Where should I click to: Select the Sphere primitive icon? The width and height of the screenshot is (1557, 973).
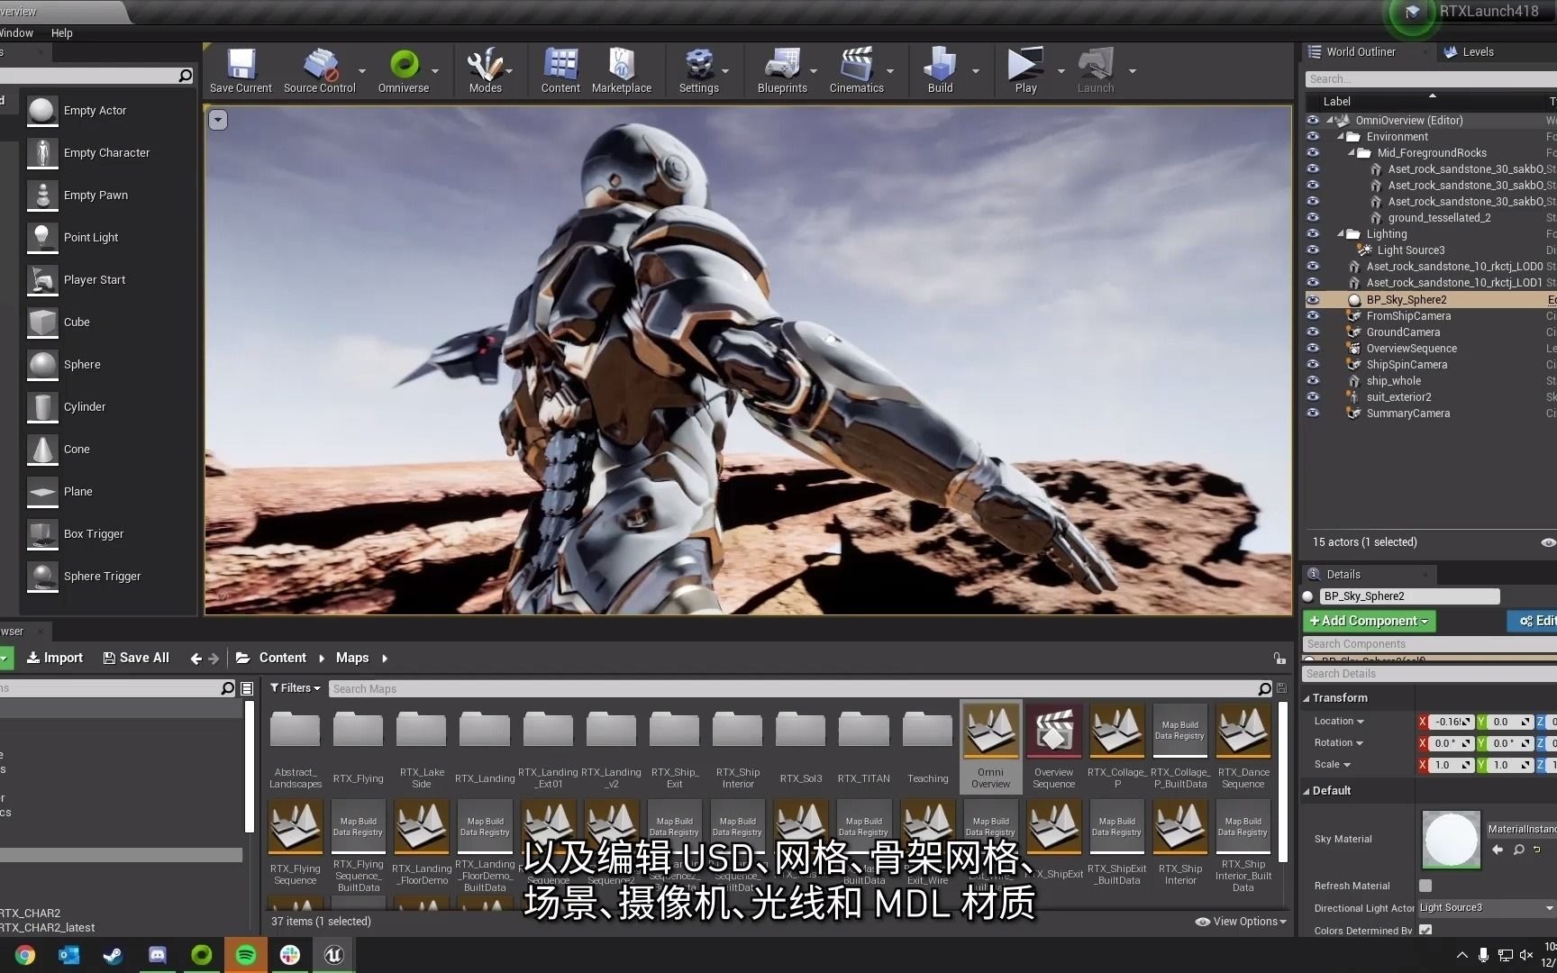[41, 365]
